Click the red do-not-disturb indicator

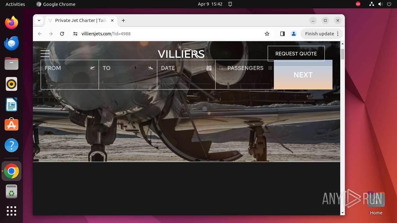click(358, 4)
